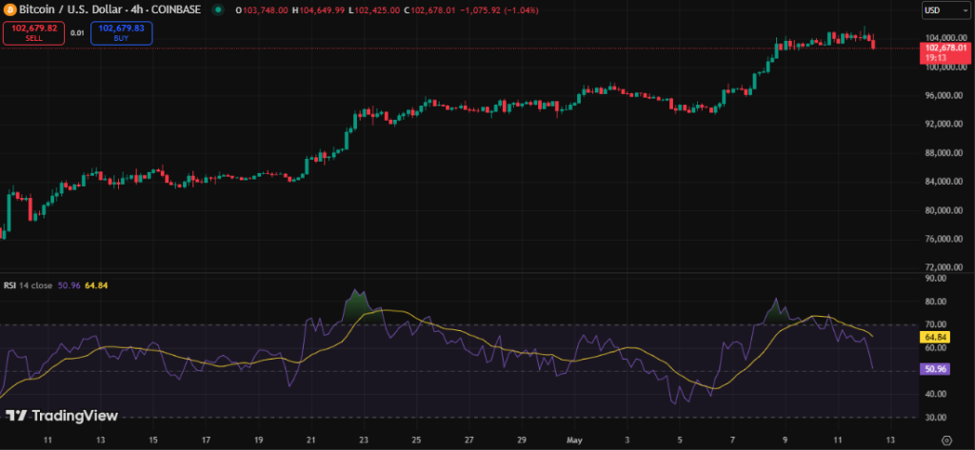Open chart settings gear at bottom right

tap(945, 439)
